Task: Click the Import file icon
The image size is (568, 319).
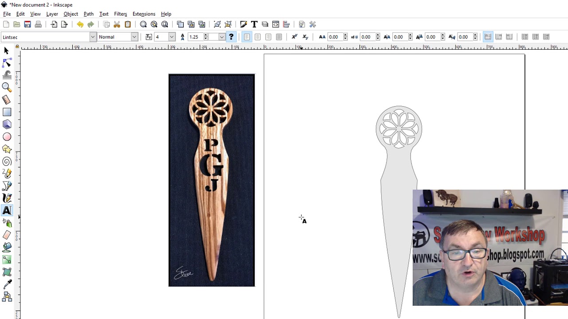Action: coord(54,24)
